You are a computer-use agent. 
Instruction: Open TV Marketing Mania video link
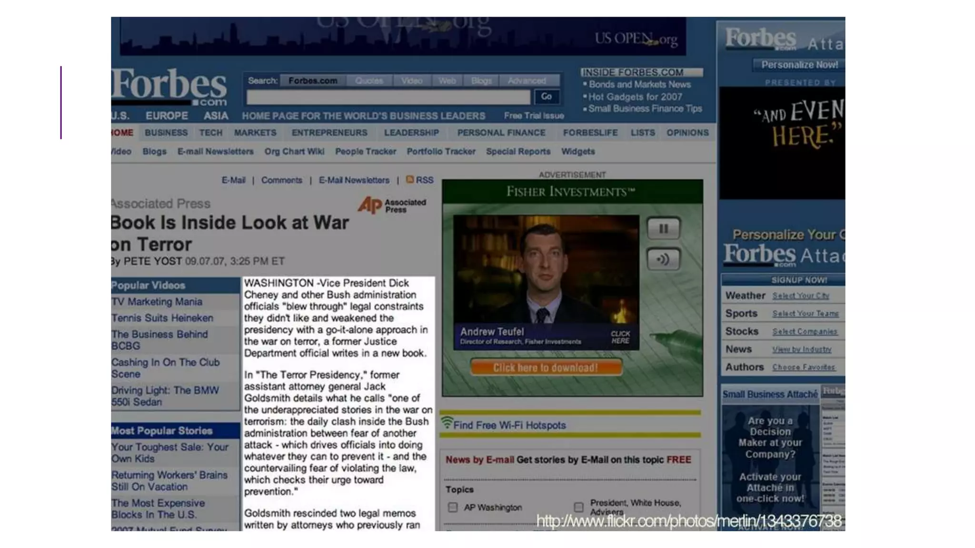(x=157, y=302)
